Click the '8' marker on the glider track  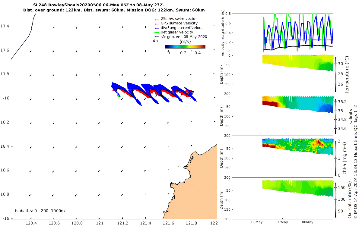[x=156, y=95]
